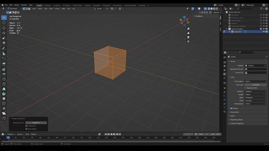Open the Render properties tab icon
The height and width of the screenshot is (151, 269).
click(224, 62)
